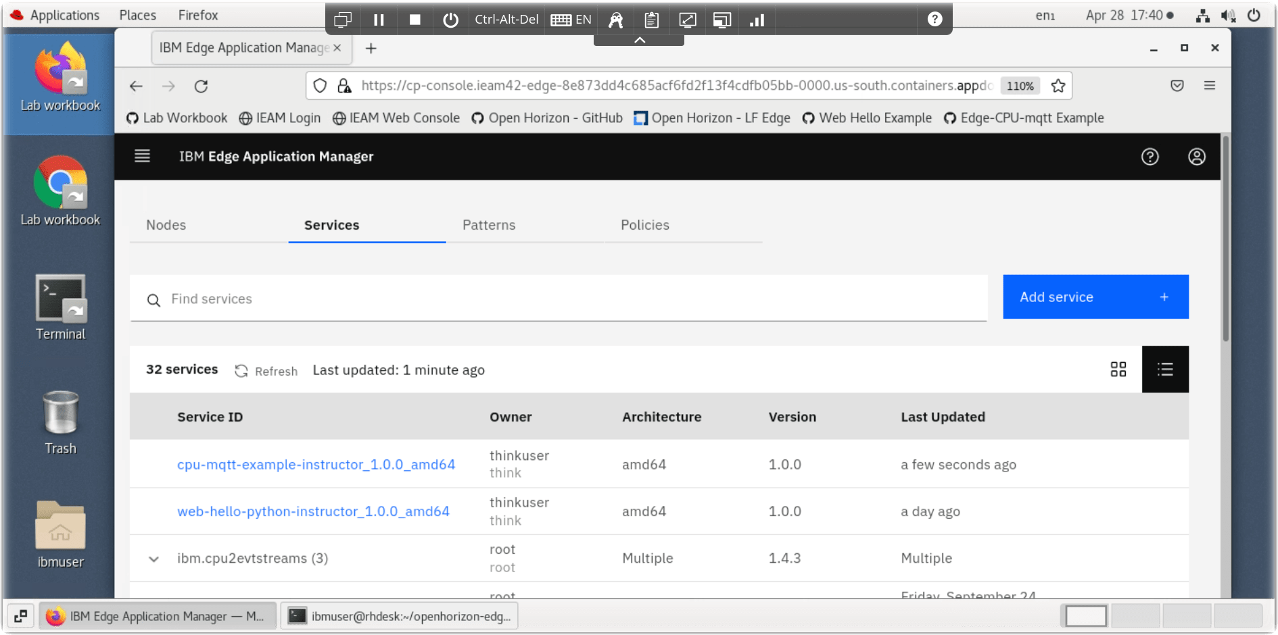Click the signal bars icon in remote toolbar
Image resolution: width=1278 pixels, height=635 pixels.
757,20
